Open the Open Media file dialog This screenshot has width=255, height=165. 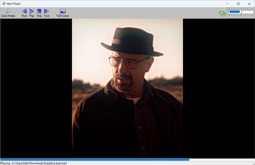tap(8, 13)
